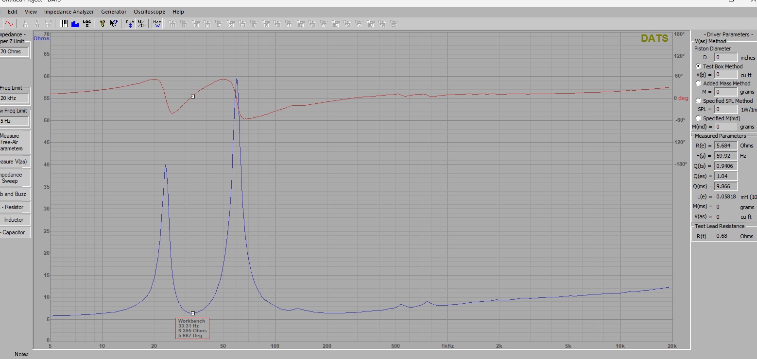Image resolution: width=757 pixels, height=359 pixels.
Task: Open the View menu
Action: tap(31, 12)
